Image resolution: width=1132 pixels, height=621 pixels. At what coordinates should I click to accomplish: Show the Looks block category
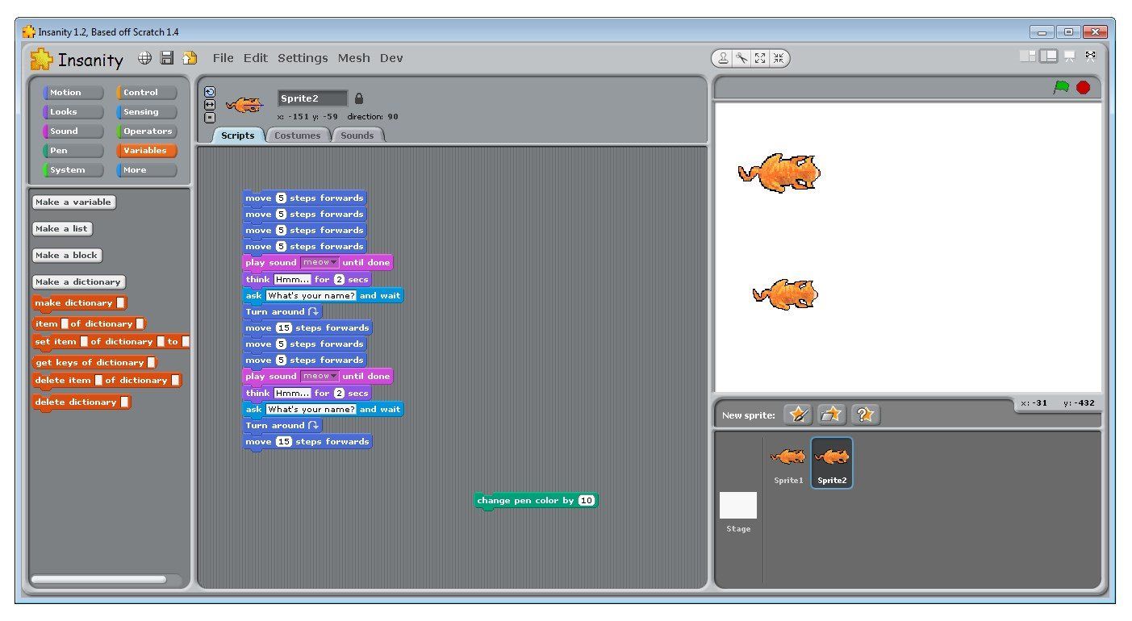tap(73, 112)
